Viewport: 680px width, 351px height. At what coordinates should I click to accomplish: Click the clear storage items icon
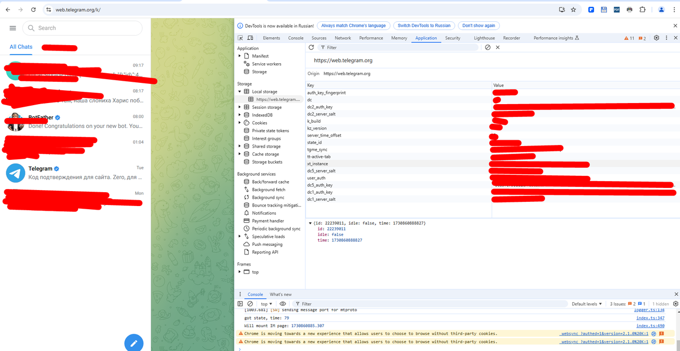488,47
